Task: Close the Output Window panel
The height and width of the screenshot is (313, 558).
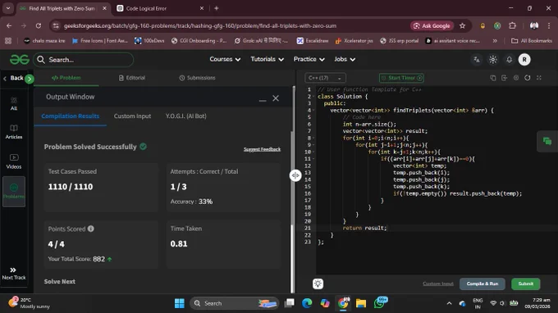Action: click(x=276, y=98)
